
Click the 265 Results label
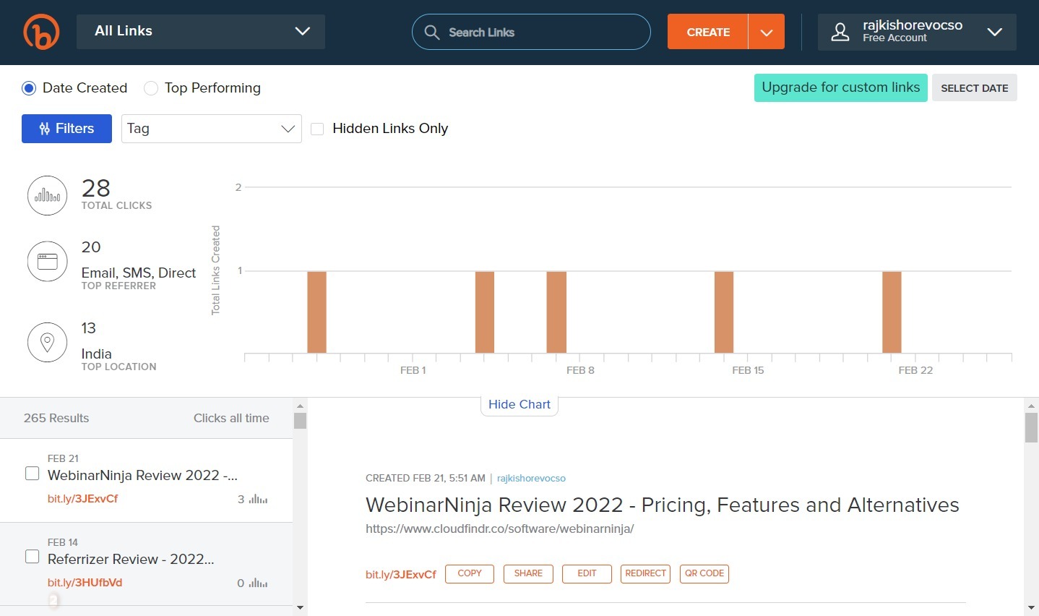[x=56, y=418]
